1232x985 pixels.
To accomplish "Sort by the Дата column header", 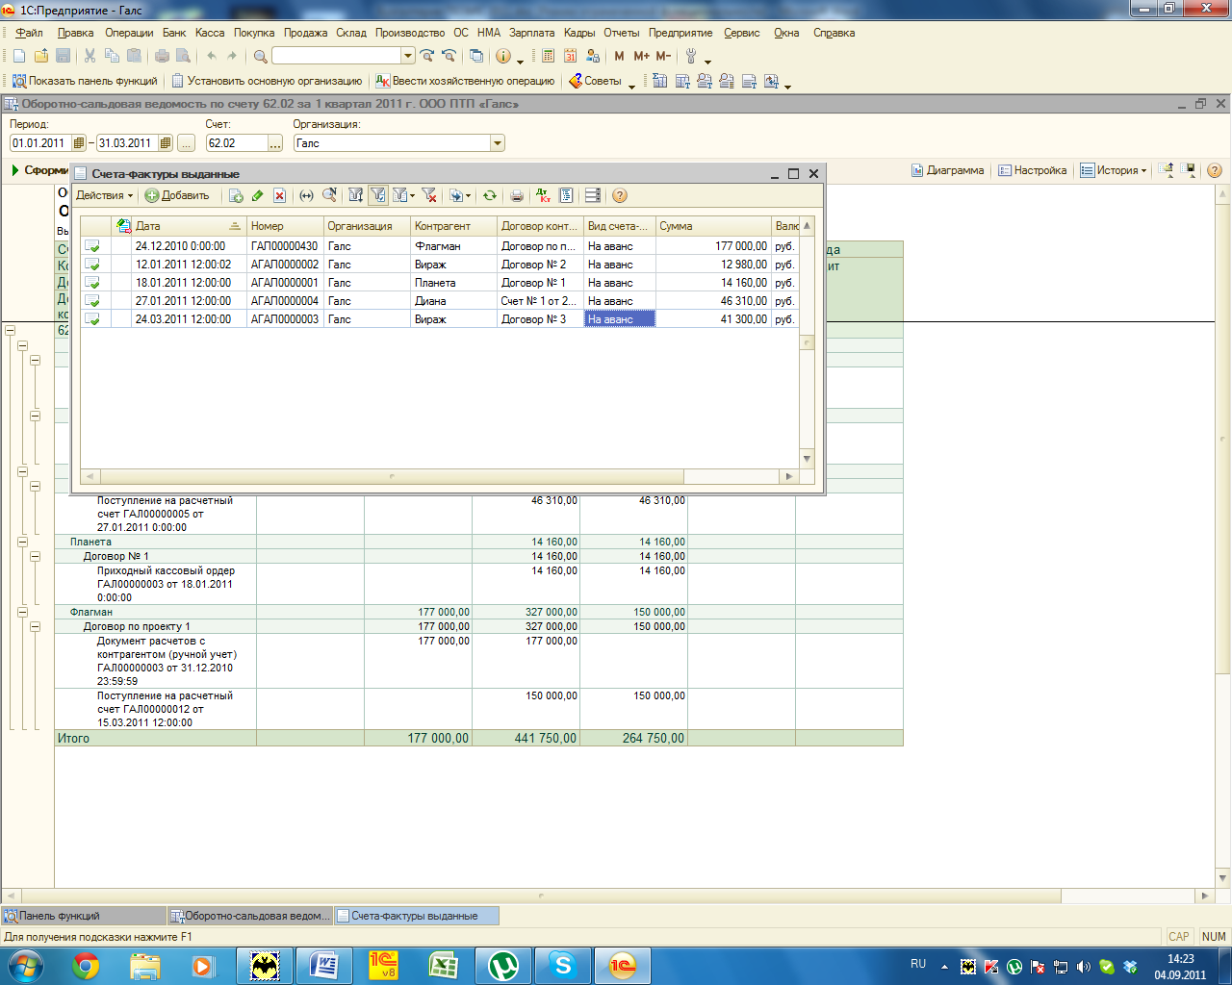I will tap(189, 226).
